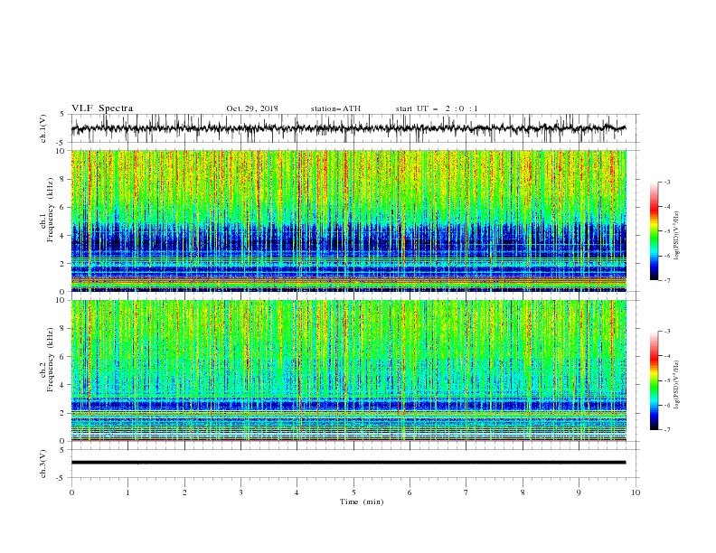Click the "ch.1(V)" axis label

tap(43, 128)
